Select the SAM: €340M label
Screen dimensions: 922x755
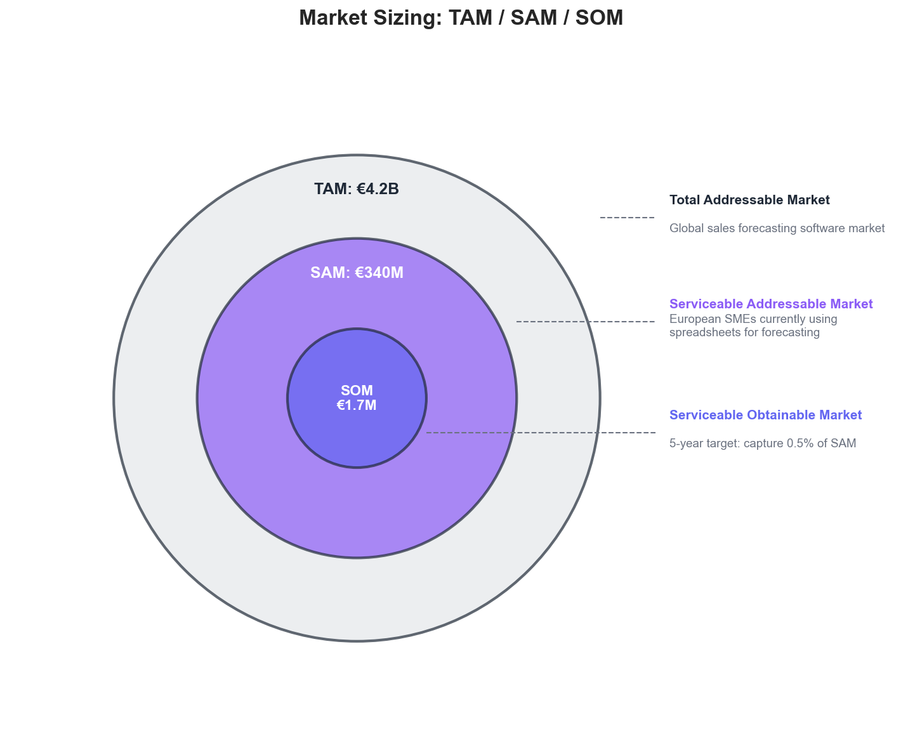tap(357, 273)
